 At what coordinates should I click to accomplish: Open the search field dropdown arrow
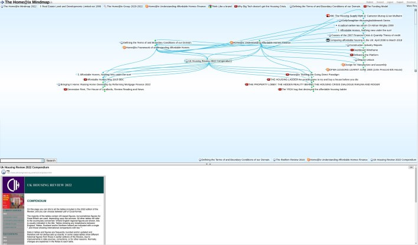pyautogui.click(x=43, y=161)
